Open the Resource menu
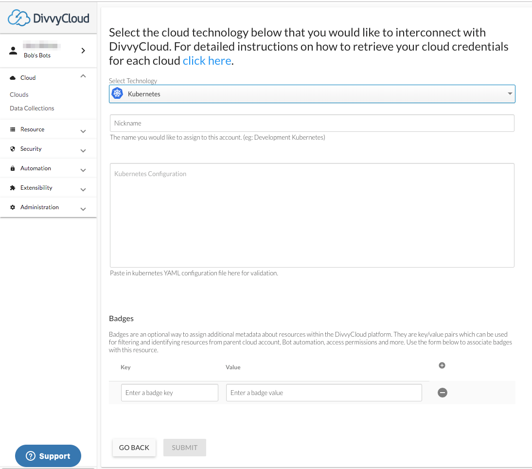This screenshot has width=532, height=469. (49, 129)
